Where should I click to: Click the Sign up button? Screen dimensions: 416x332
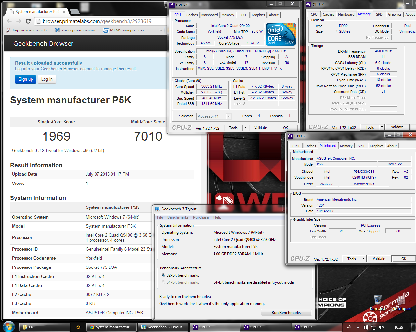click(x=26, y=79)
